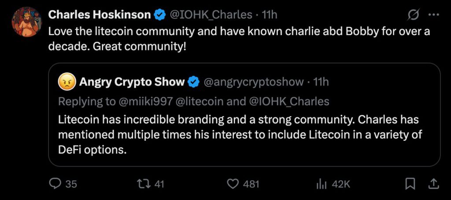Click the @angrycryptoshow handle
This screenshot has width=451, height=200.
[253, 82]
